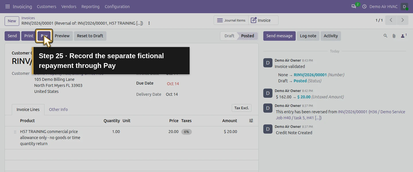This screenshot has width=413, height=172.
Task: Click the Taxes column header
Action: (186, 121)
